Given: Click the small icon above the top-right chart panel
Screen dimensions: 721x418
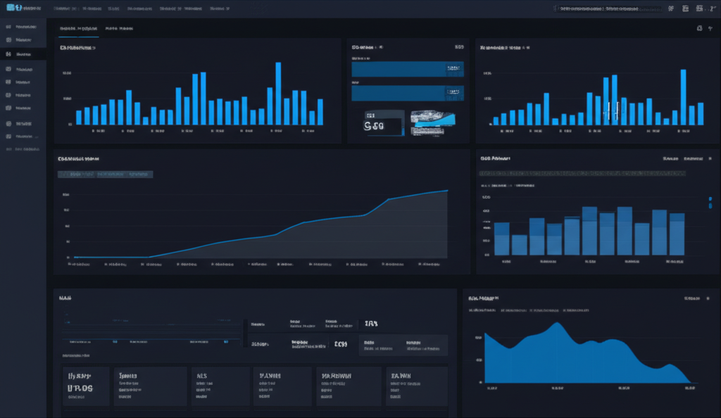Looking at the screenshot, I should (x=698, y=29).
